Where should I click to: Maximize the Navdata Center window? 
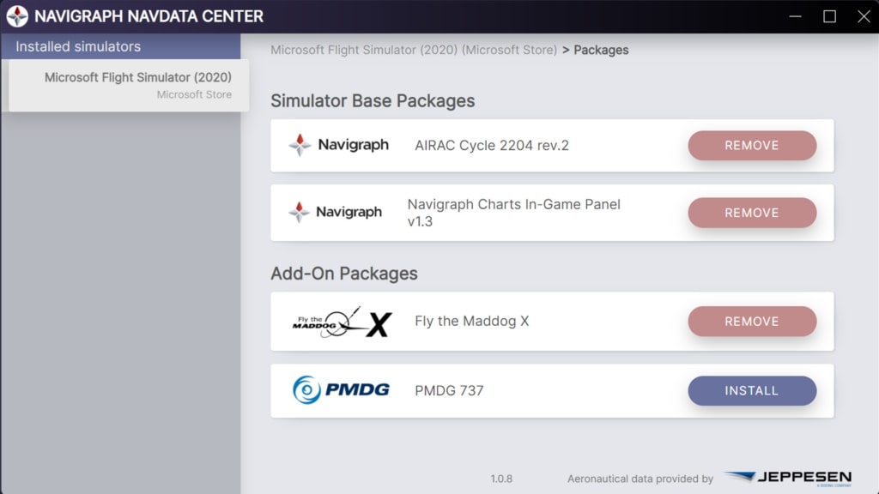coord(829,16)
